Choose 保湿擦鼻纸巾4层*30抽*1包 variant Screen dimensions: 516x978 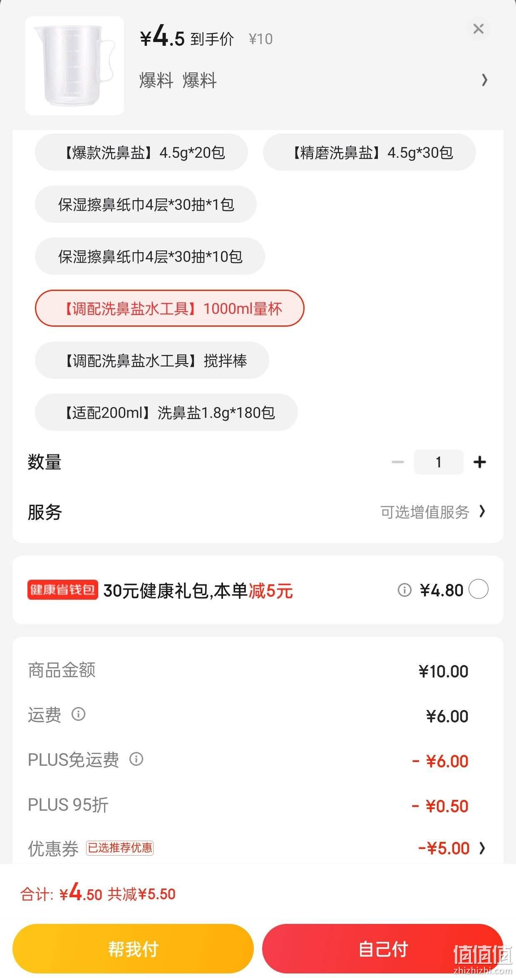pos(146,204)
